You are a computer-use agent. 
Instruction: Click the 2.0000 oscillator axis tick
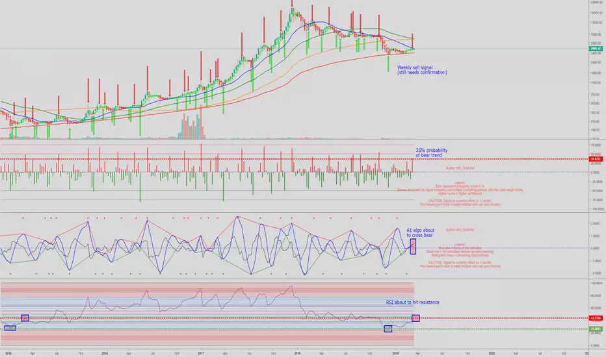point(596,224)
